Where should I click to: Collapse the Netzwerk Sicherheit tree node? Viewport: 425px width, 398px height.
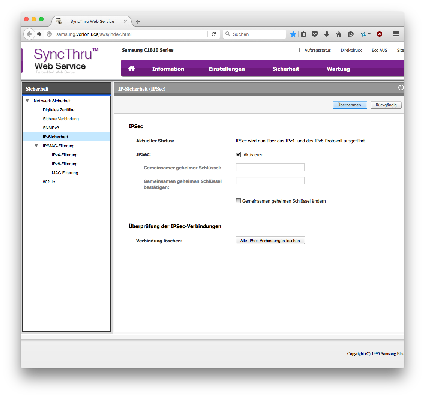tap(27, 101)
